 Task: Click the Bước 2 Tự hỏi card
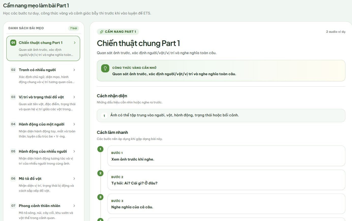226,180
